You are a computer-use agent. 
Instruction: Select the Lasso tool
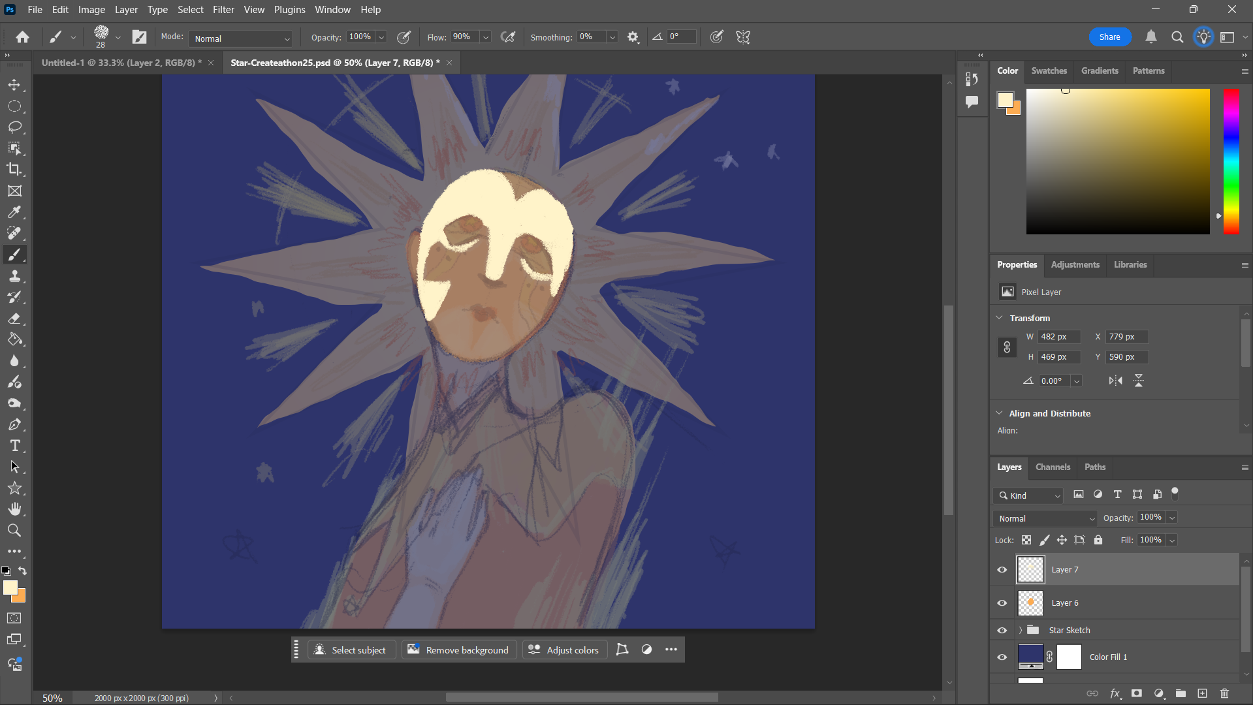[14, 127]
